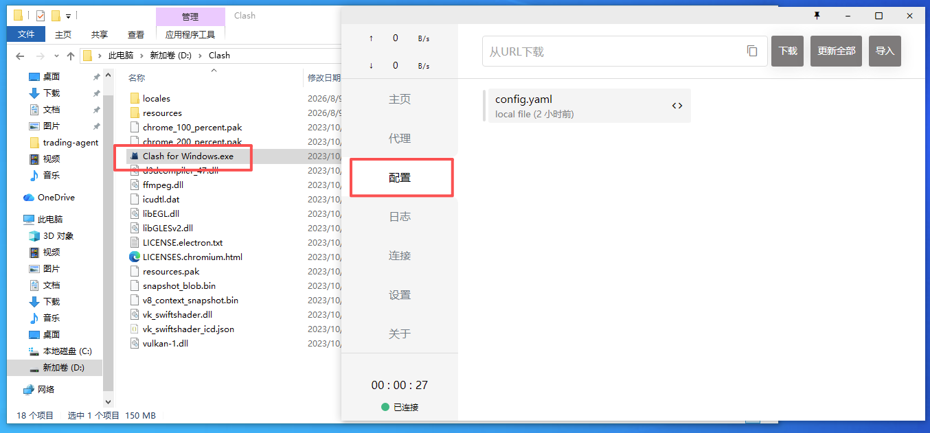
Task: Open 本地磁盘 (C:) in navigation pane
Action: (67, 351)
